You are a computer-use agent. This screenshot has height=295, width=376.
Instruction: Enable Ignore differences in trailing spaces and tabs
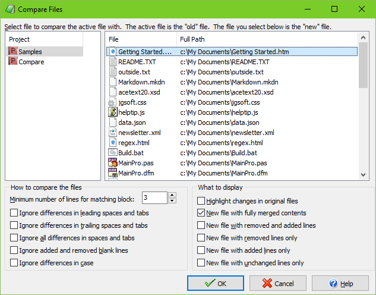(14, 225)
